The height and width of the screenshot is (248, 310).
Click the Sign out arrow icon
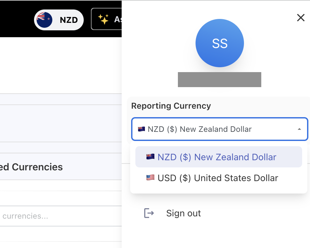pyautogui.click(x=149, y=213)
